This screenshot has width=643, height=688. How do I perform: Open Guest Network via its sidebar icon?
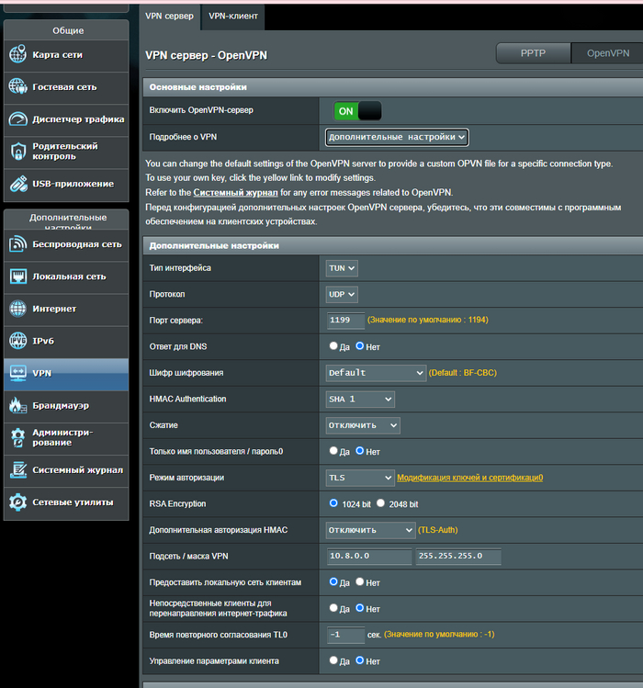pyautogui.click(x=18, y=87)
